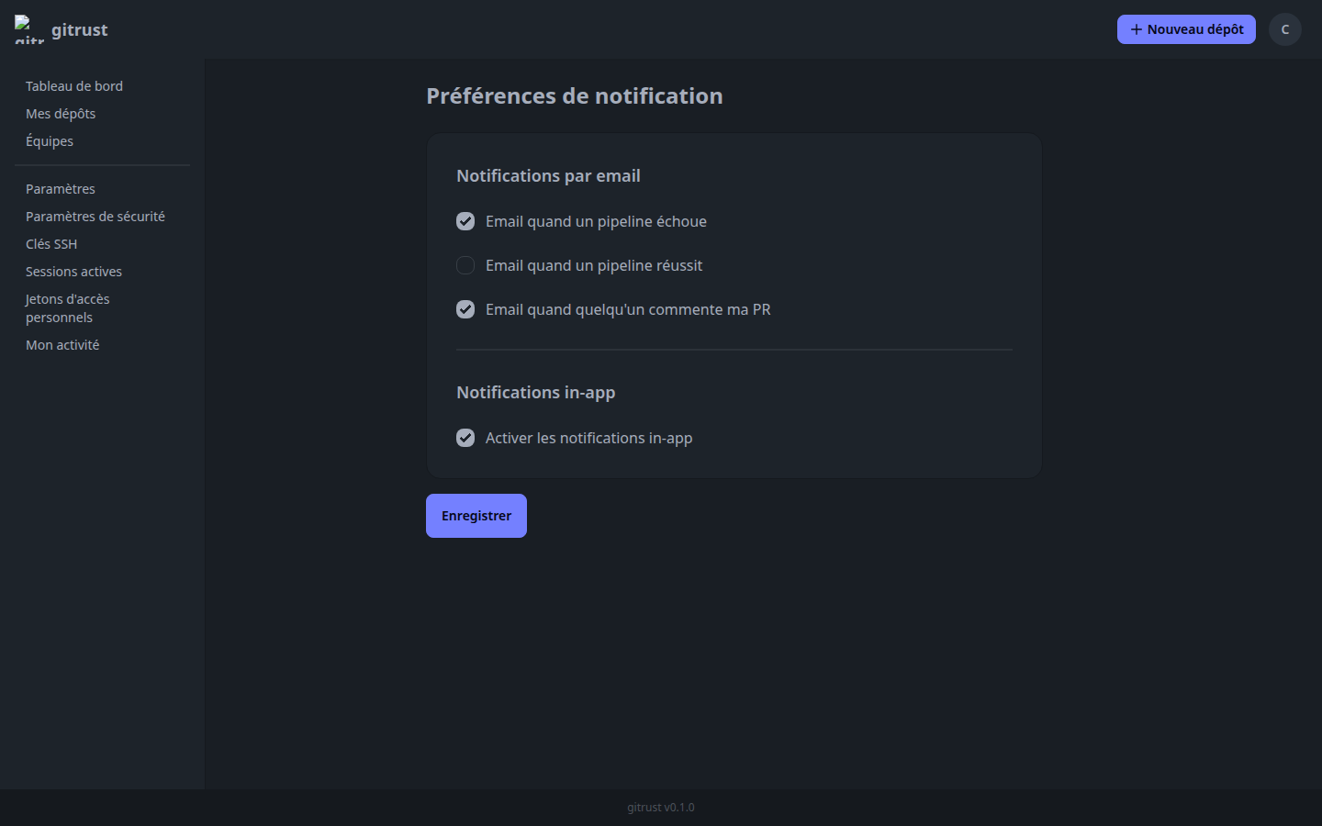This screenshot has width=1322, height=826.
Task: Open Paramètres de sécurité
Action: (x=95, y=216)
